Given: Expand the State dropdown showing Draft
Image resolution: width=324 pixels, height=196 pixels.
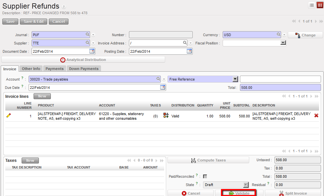Looking at the screenshot, I should [x=246, y=185].
